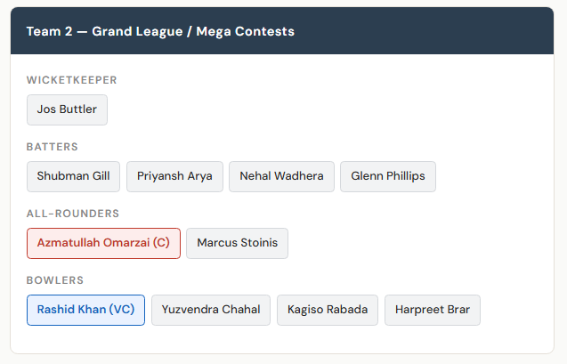Select Shubman Gill from the batters

tap(73, 176)
